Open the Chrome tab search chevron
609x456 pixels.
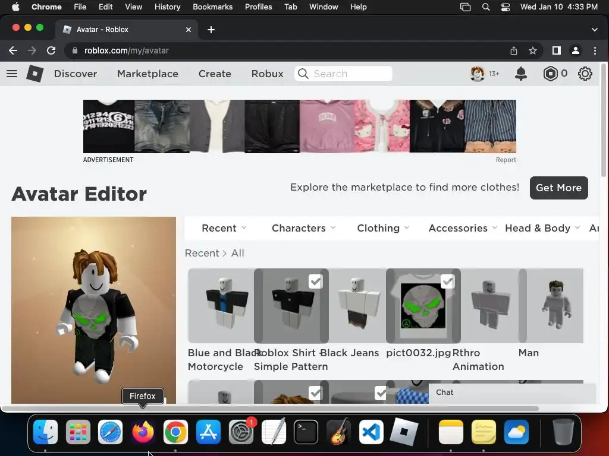pos(595,30)
